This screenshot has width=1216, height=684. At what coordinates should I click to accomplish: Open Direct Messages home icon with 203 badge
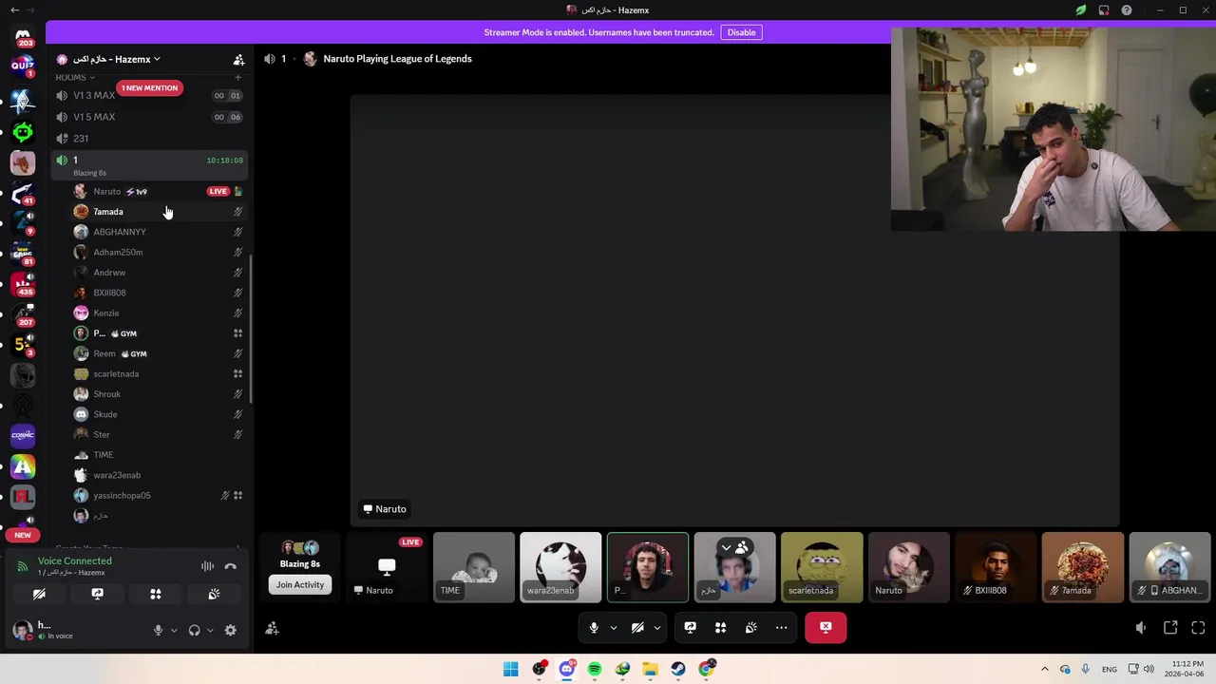23,37
